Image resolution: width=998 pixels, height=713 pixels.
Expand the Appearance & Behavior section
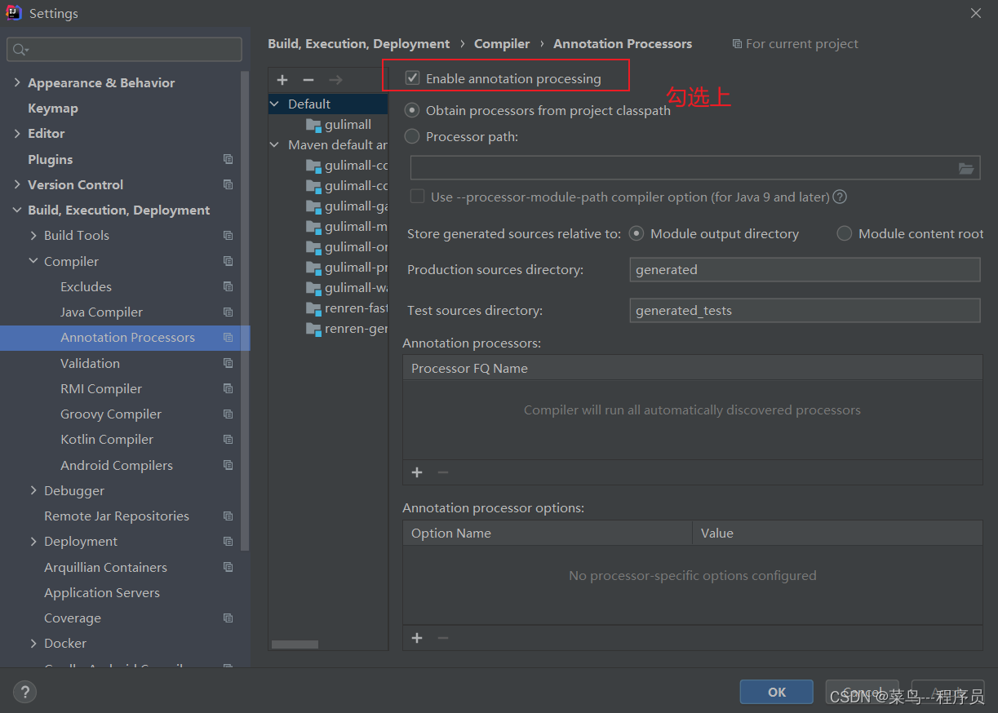(17, 82)
